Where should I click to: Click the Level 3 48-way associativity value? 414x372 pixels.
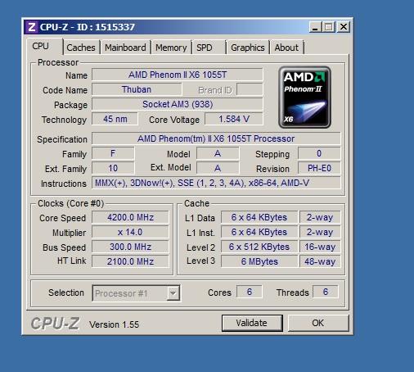click(x=320, y=261)
